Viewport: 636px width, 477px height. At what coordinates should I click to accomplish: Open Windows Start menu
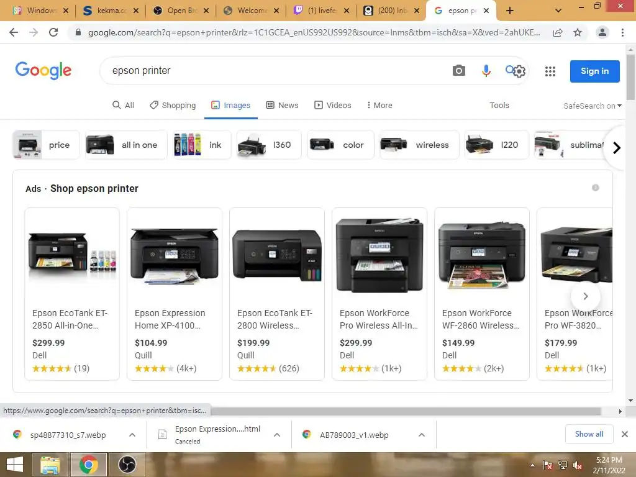15,465
